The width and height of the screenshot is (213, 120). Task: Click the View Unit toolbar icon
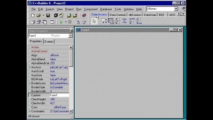(x=33, y=22)
